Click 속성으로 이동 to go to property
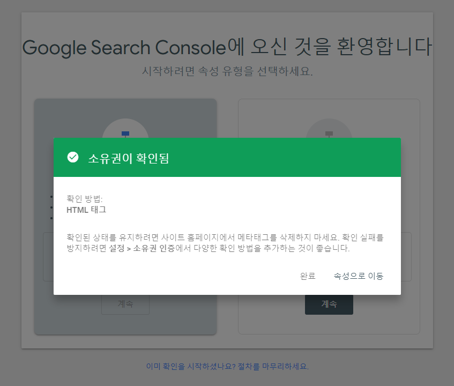This screenshot has width=454, height=386. [x=359, y=276]
